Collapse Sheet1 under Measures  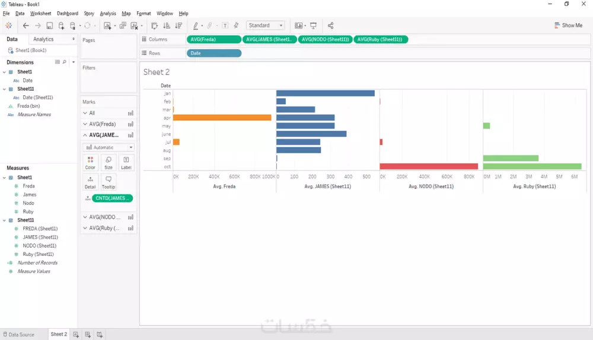coord(4,177)
